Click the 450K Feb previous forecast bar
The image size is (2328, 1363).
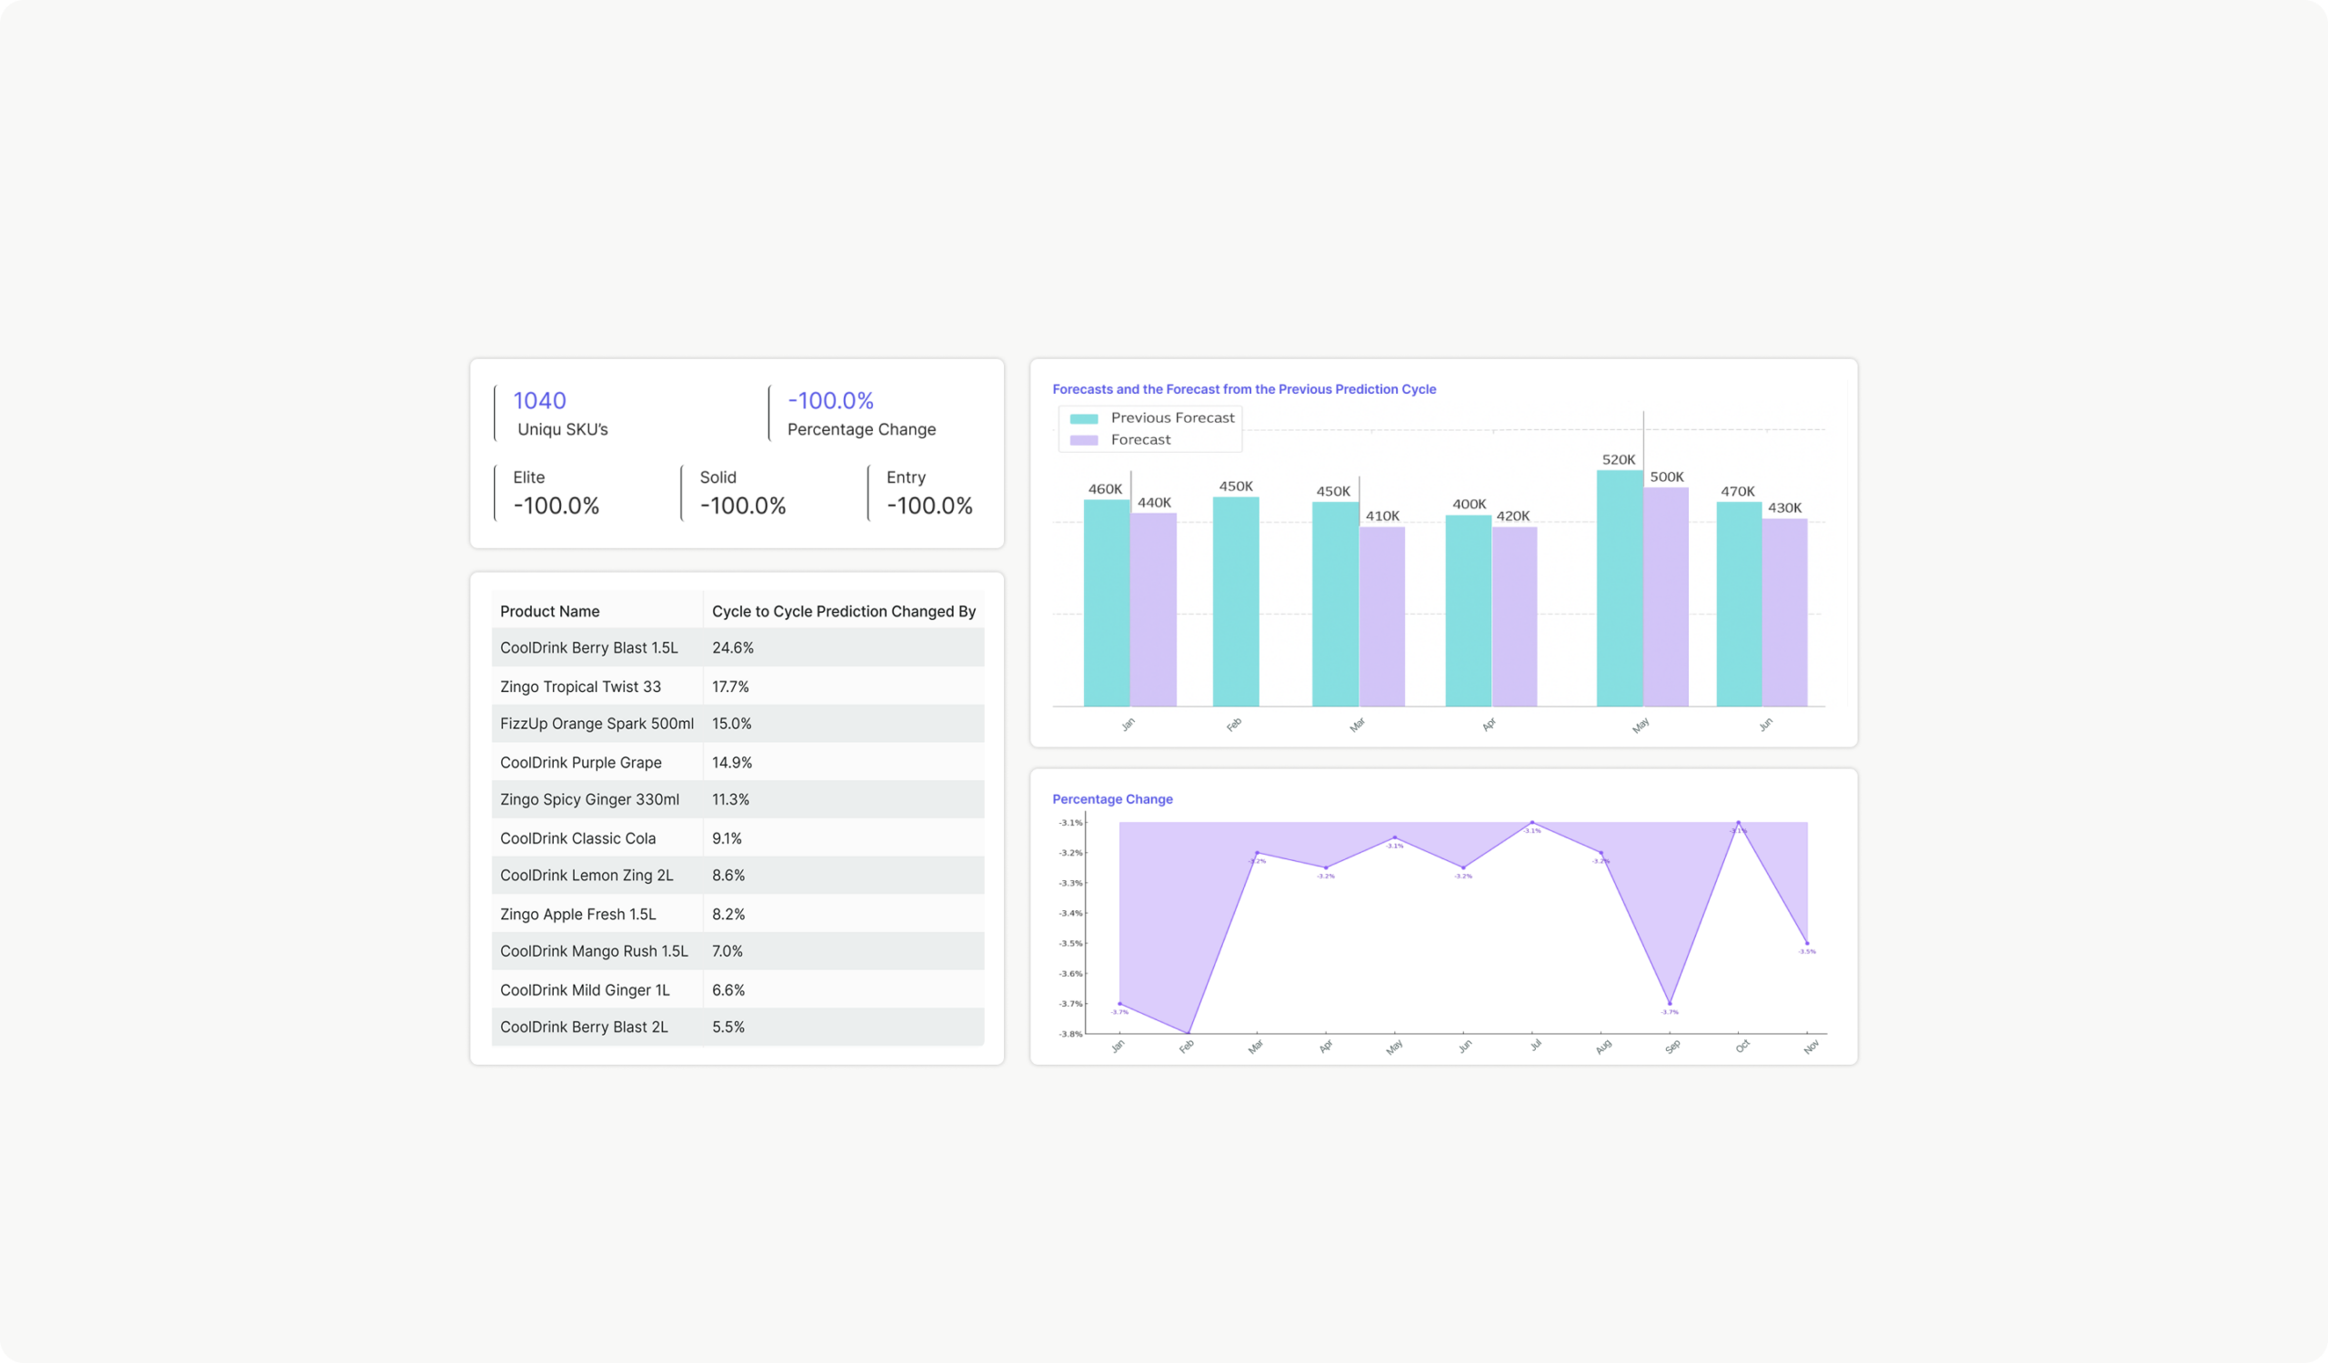click(x=1235, y=602)
